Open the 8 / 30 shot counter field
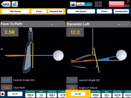This screenshot has width=131, height=98. [78, 94]
